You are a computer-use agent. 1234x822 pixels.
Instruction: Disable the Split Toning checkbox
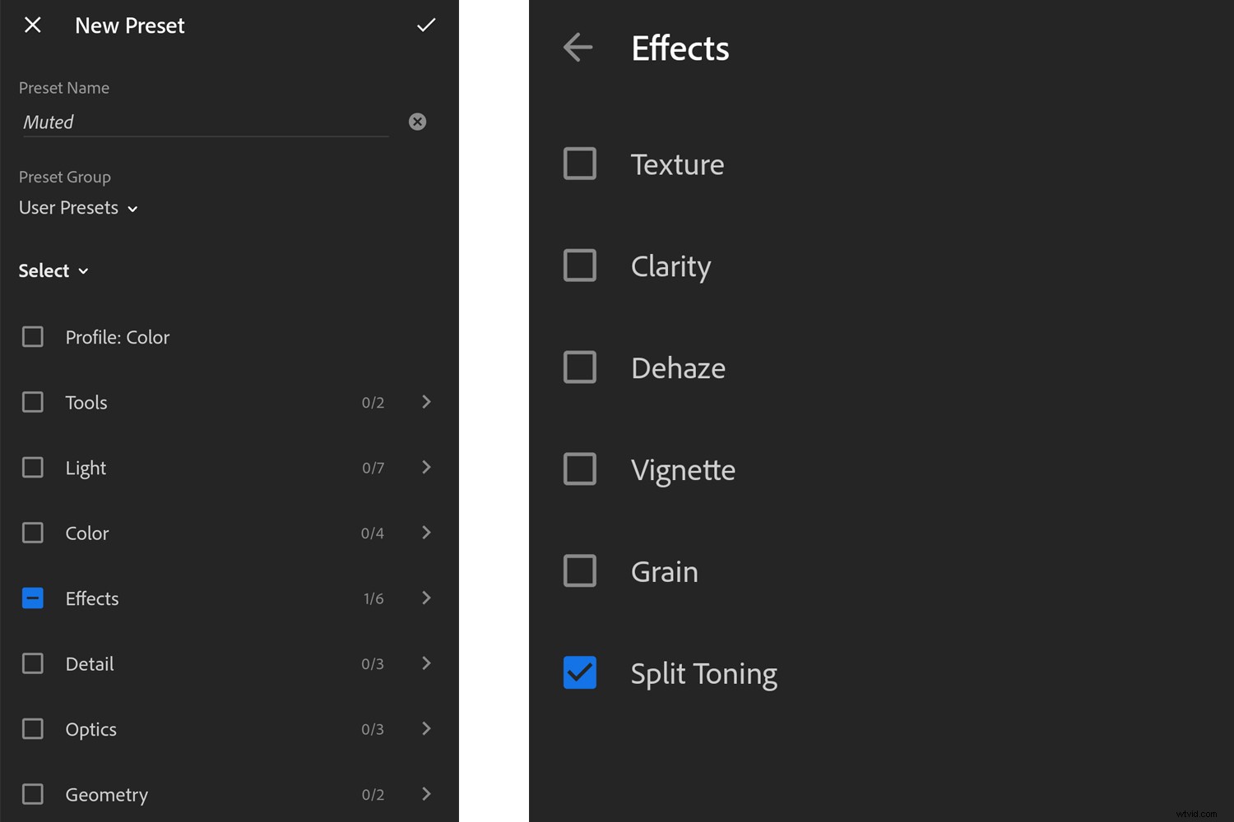pos(580,672)
